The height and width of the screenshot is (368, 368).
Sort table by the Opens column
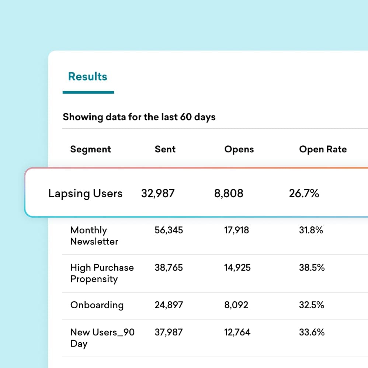(x=239, y=149)
